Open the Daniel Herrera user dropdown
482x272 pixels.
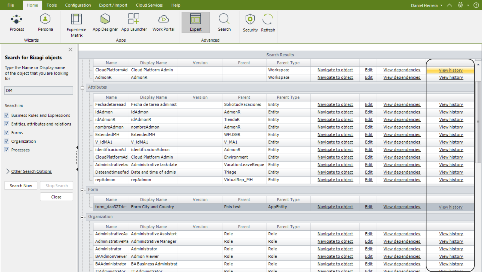(x=426, y=5)
